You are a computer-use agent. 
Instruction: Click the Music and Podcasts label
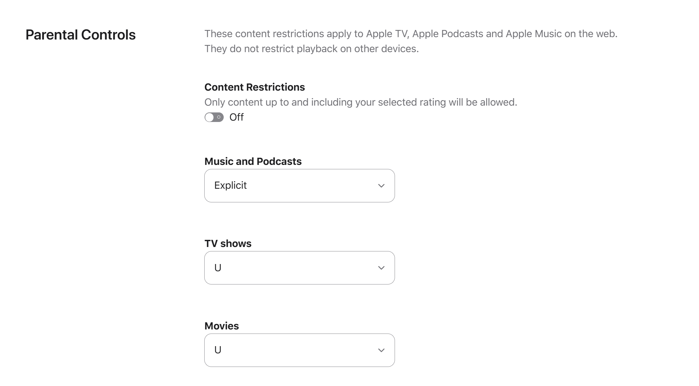pyautogui.click(x=253, y=161)
